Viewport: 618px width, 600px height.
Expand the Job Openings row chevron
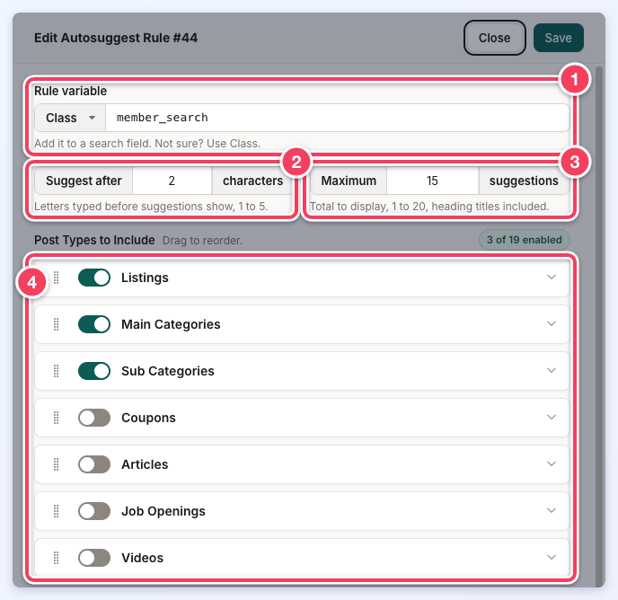tap(552, 511)
